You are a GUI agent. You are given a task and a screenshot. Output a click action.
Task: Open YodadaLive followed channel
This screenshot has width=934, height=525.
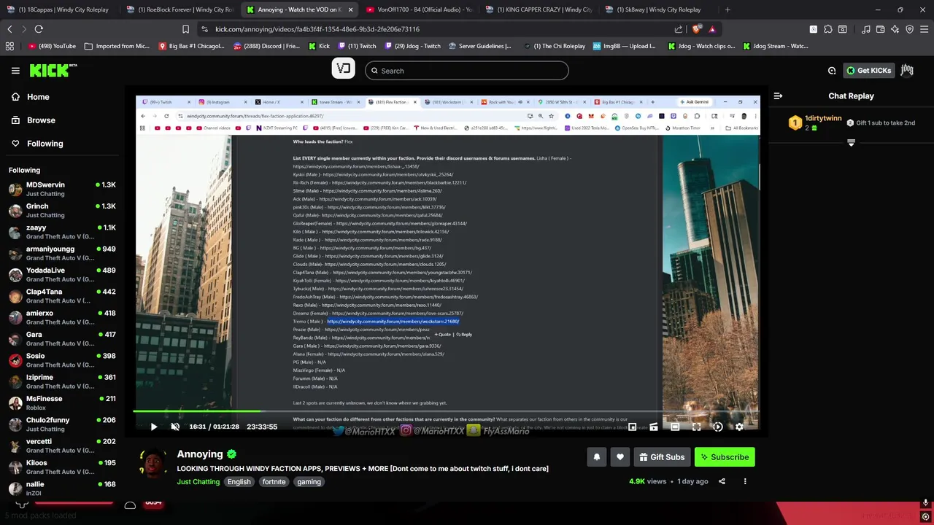click(62, 275)
